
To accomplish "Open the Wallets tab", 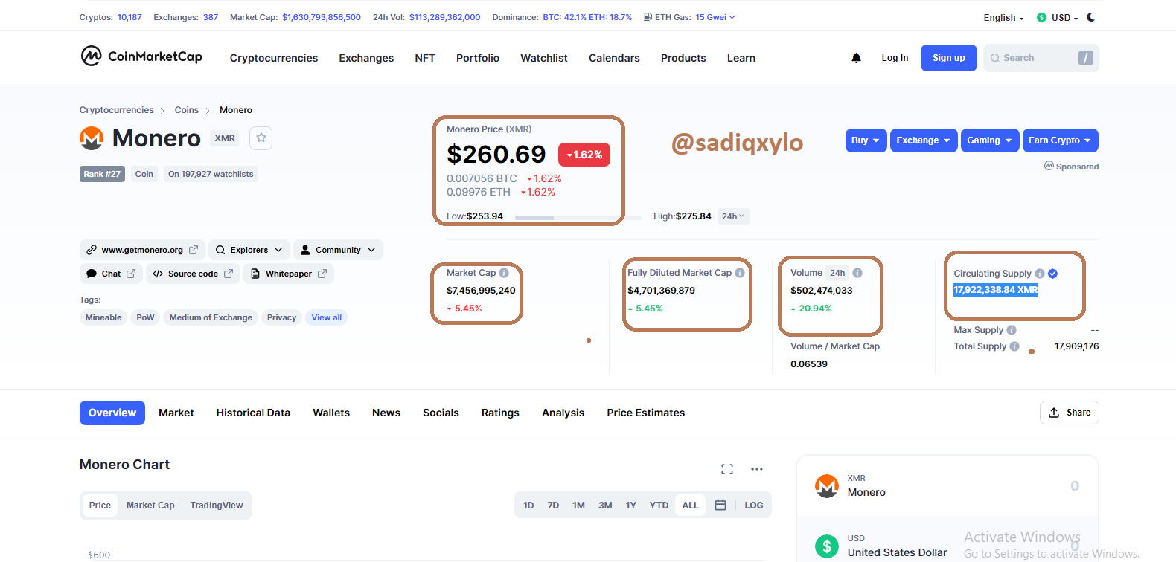I will pyautogui.click(x=331, y=413).
